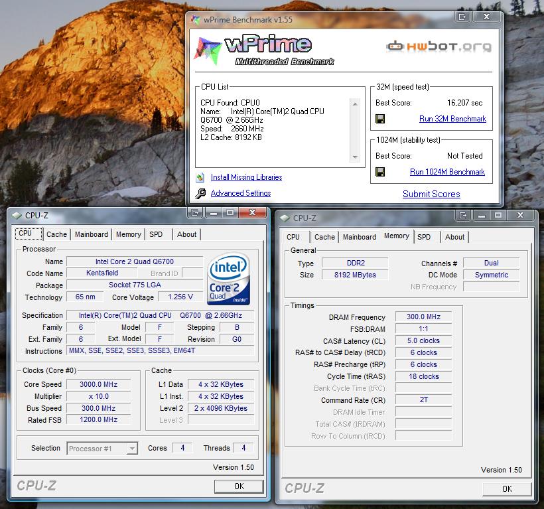Click the Name field Intel Core 2 Quad Q6700

[x=135, y=261]
